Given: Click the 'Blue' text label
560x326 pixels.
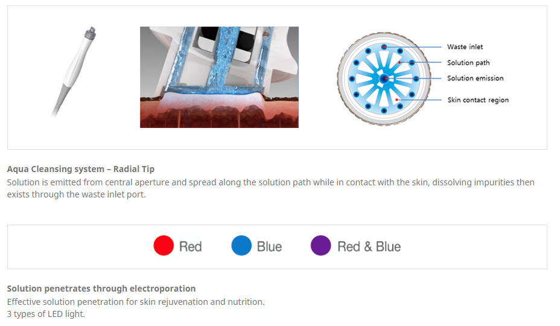Looking at the screenshot, I should tap(269, 247).
